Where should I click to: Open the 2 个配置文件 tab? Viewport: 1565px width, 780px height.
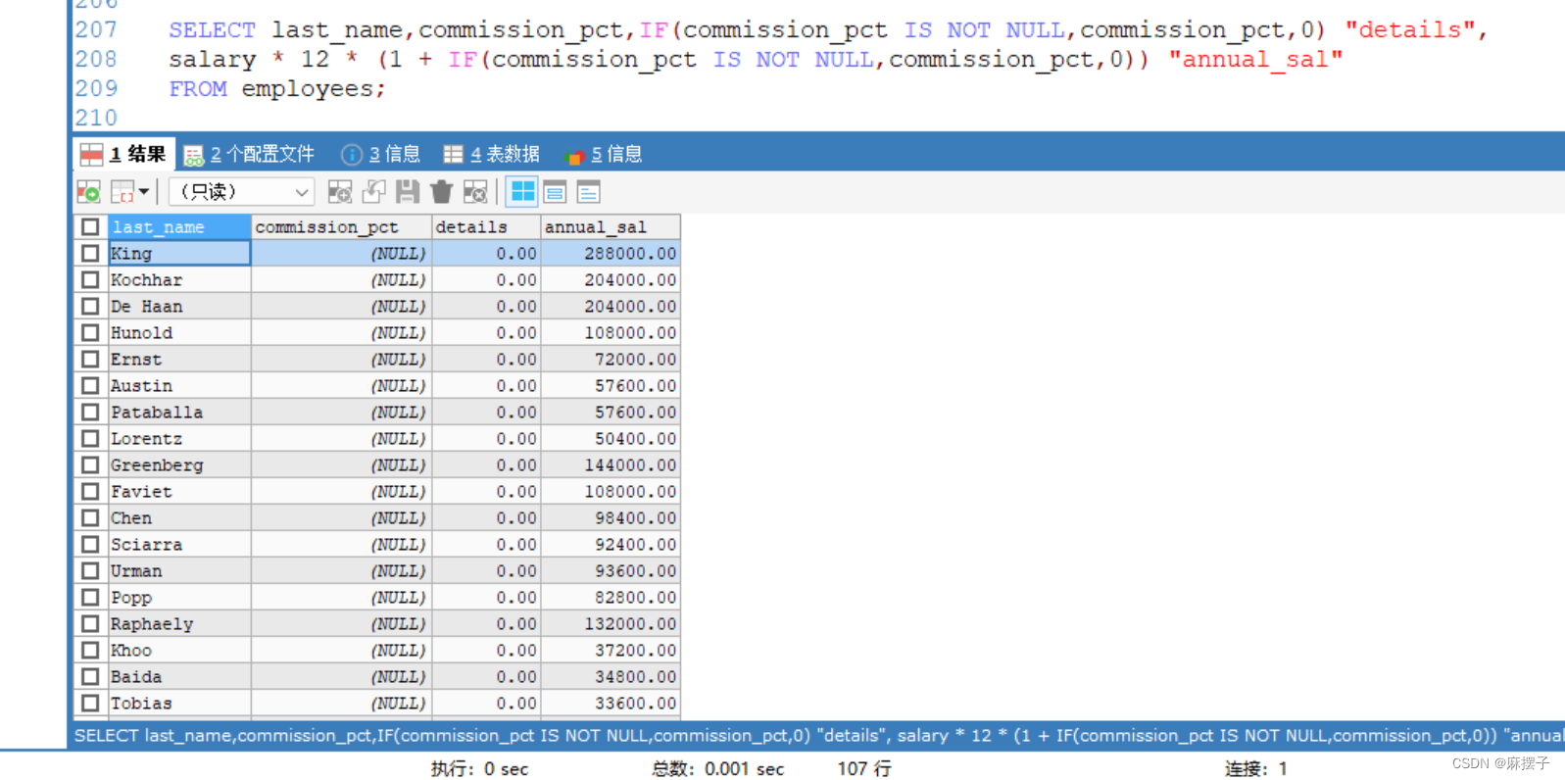[249, 154]
